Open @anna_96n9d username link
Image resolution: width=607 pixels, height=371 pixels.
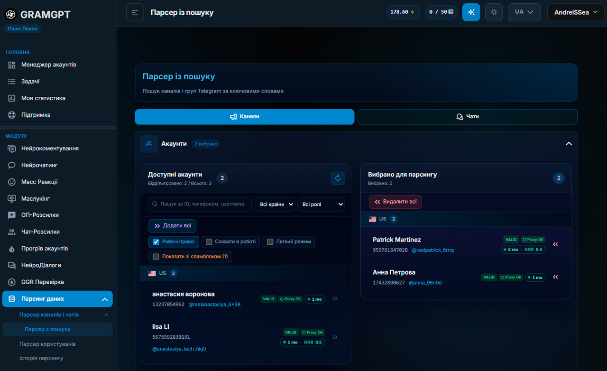coord(425,283)
